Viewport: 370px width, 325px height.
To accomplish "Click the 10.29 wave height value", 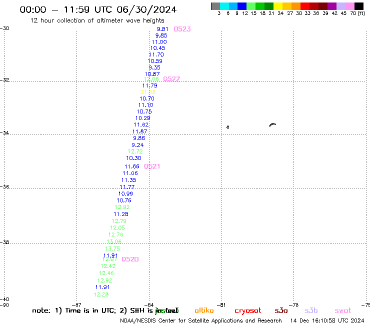I will (143, 118).
